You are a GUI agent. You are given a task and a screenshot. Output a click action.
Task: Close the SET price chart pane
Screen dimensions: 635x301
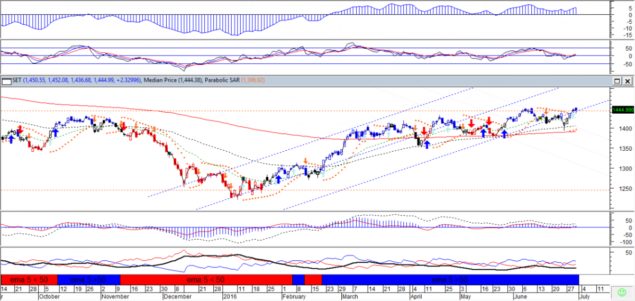(x=628, y=81)
